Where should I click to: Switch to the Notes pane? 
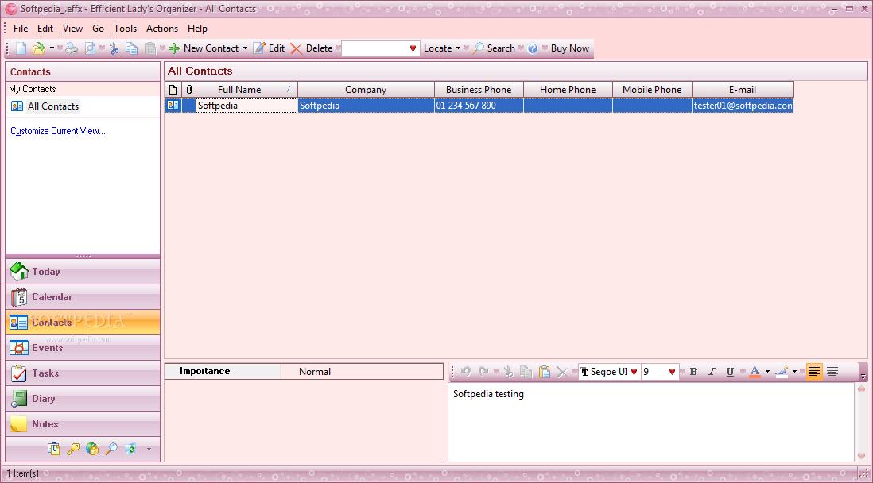point(83,424)
